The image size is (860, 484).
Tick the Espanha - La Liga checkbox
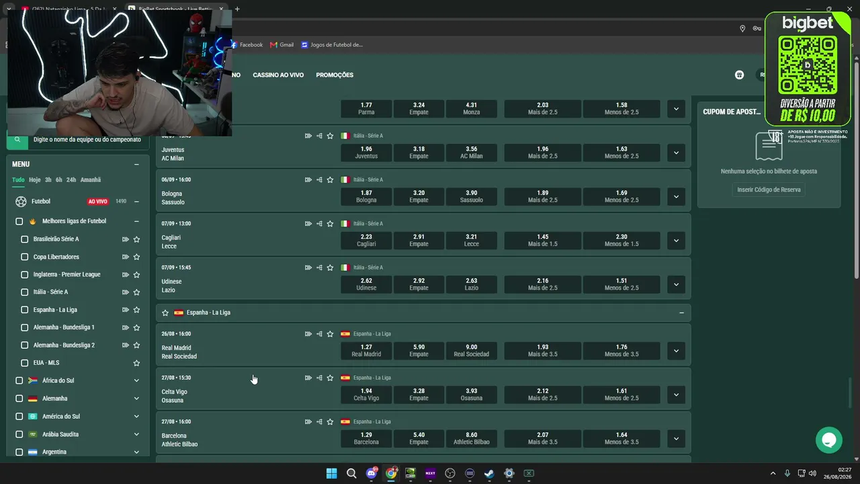(x=25, y=310)
